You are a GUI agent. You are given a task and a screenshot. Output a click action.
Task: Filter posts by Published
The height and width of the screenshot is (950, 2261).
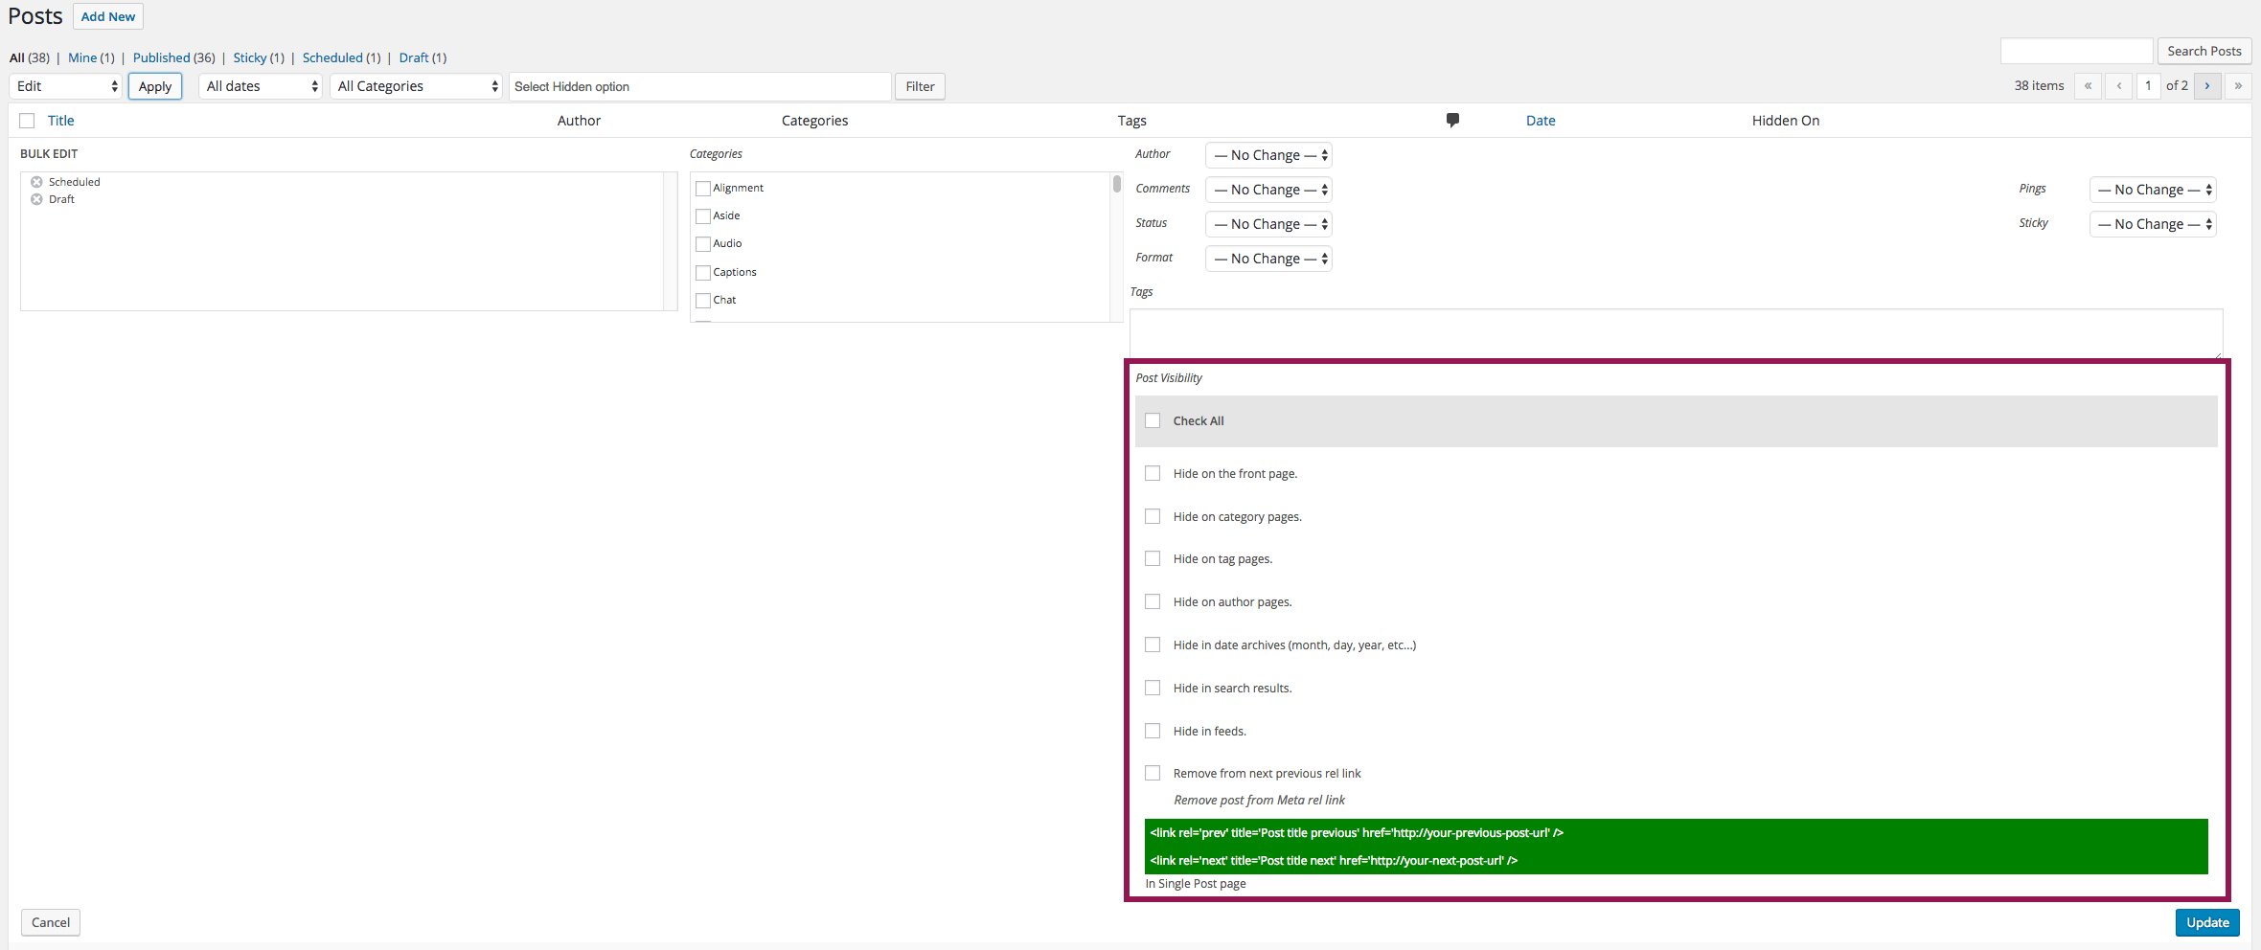point(162,57)
